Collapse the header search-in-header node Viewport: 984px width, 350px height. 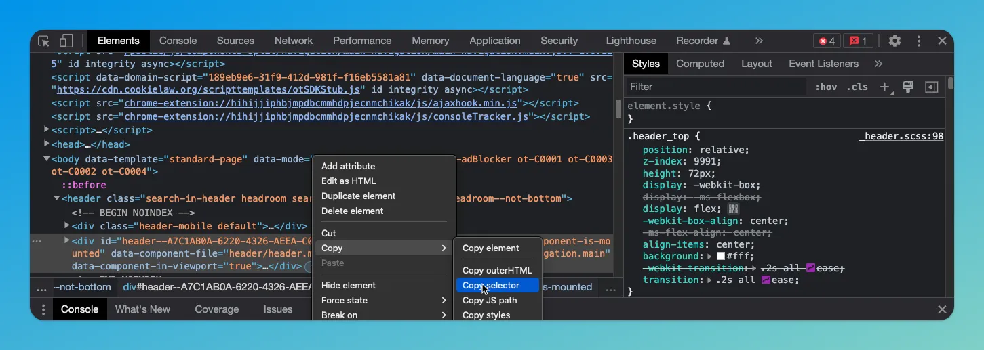click(x=57, y=198)
